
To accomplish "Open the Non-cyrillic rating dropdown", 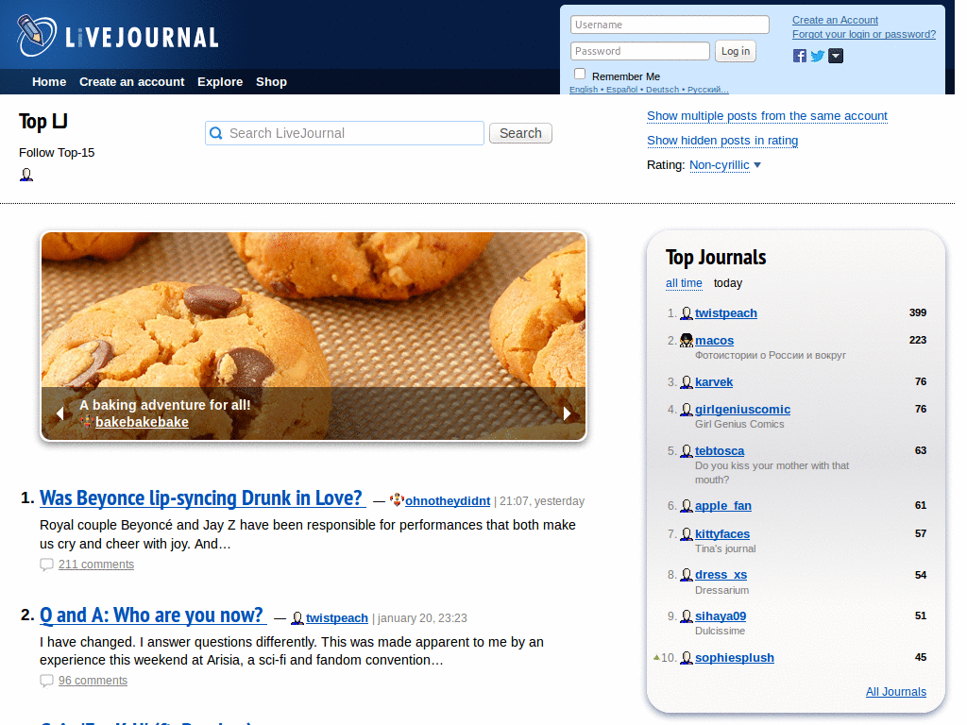I will tap(723, 165).
